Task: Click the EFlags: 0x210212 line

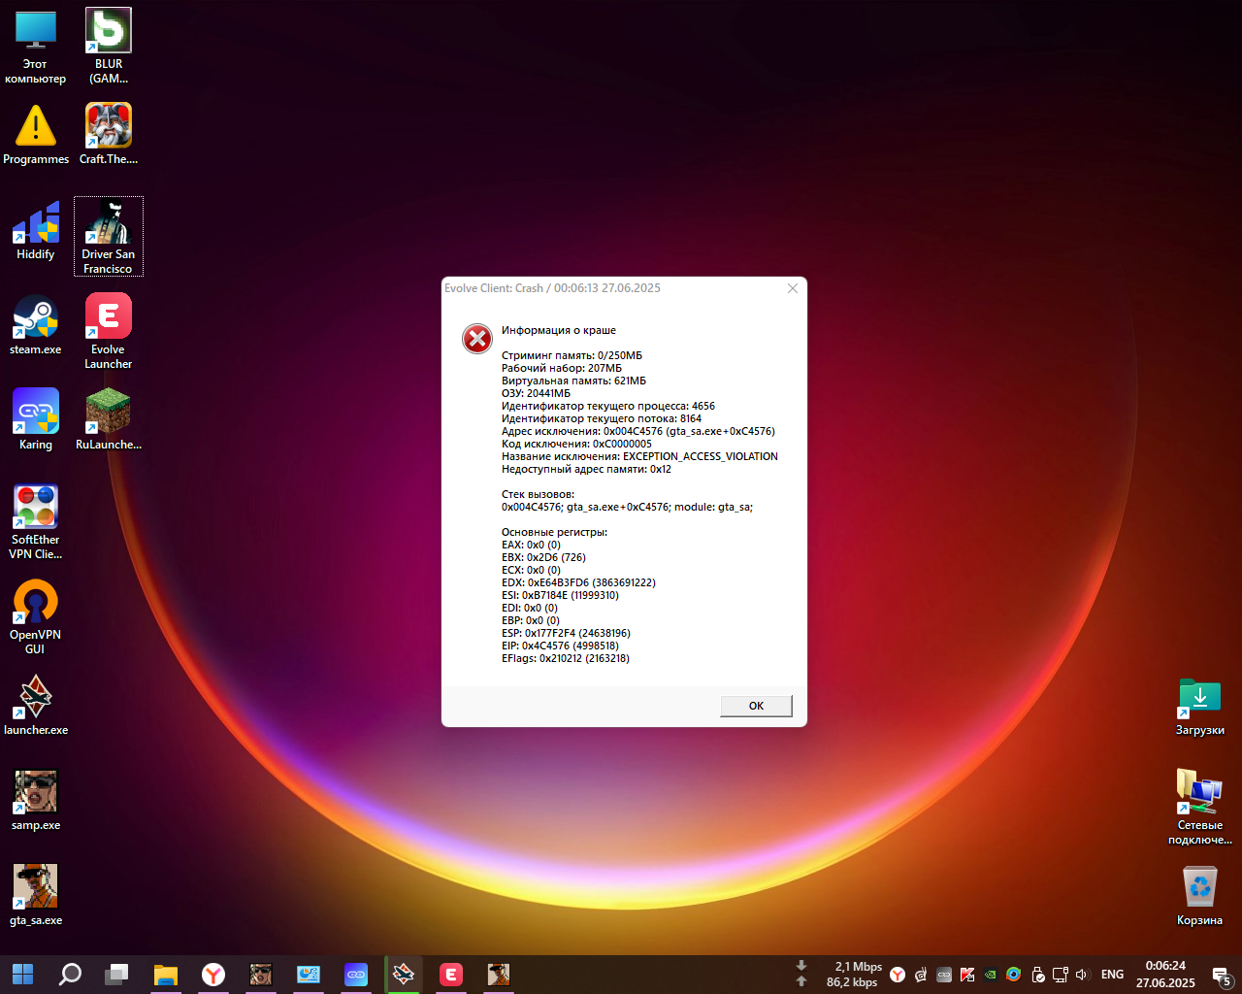Action: click(x=566, y=658)
